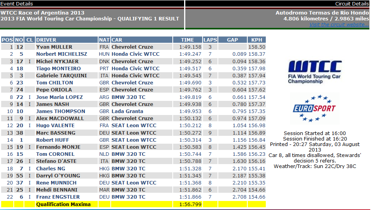Click the DRIVER column header
371x210 pixels.
46,40
